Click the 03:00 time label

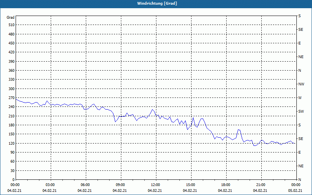click(50, 185)
